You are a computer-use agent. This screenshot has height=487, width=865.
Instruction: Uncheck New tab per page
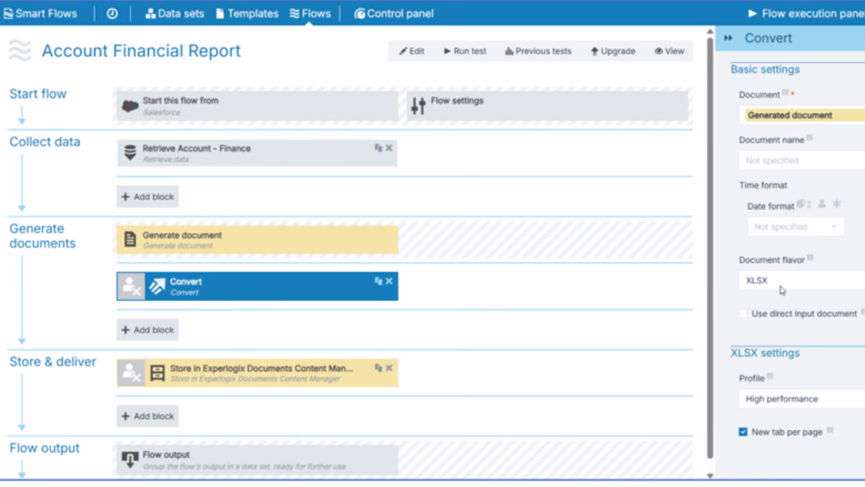point(743,432)
